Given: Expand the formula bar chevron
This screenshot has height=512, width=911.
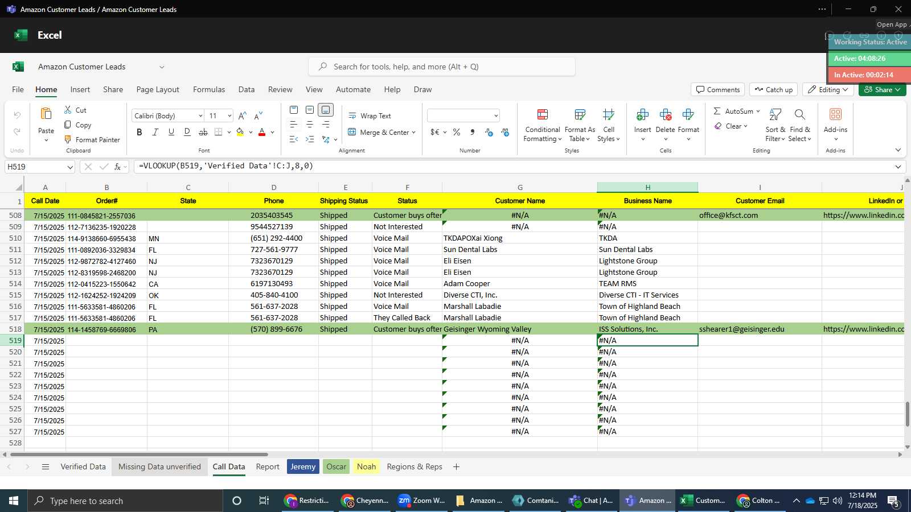Looking at the screenshot, I should tap(898, 167).
